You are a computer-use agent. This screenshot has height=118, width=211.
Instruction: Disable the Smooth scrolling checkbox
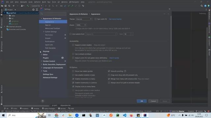coord(109,71)
